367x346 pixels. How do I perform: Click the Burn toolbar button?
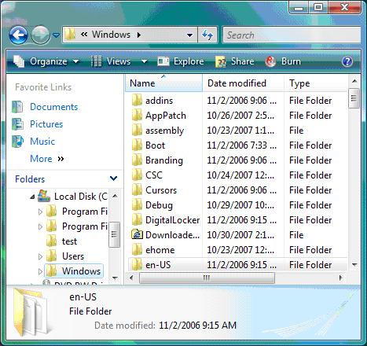pyautogui.click(x=283, y=61)
